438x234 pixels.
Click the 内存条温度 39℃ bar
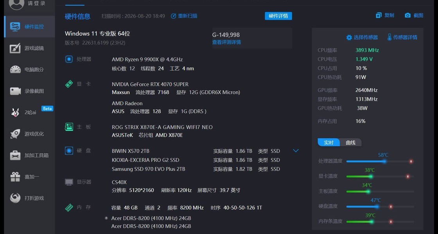(380, 222)
